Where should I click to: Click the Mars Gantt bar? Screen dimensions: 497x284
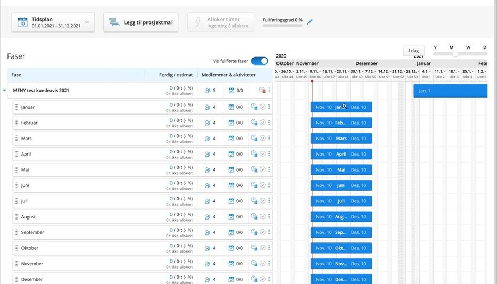(x=341, y=138)
